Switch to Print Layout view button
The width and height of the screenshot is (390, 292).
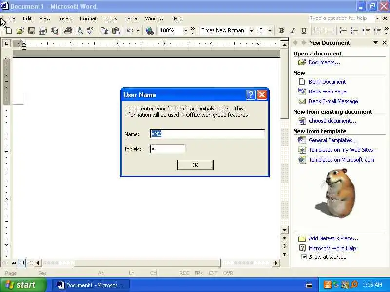click(x=22, y=262)
